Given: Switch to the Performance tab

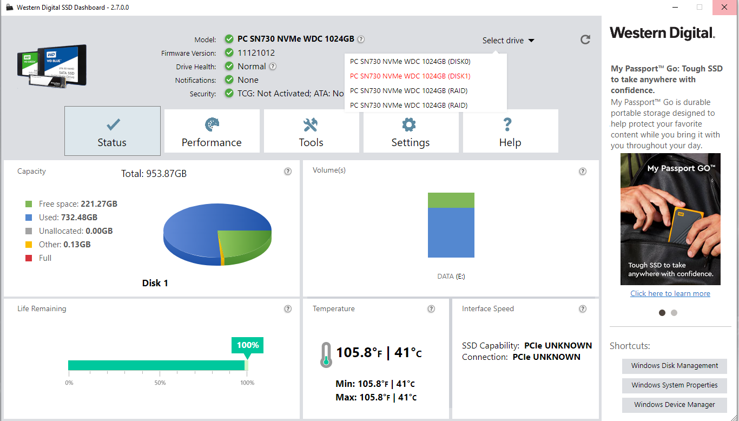Looking at the screenshot, I should (212, 131).
